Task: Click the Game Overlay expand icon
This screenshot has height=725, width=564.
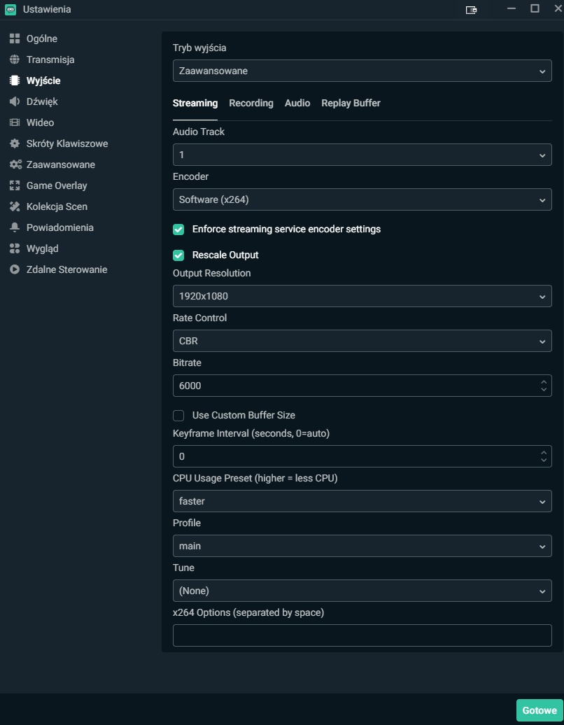Action: pyautogui.click(x=15, y=185)
